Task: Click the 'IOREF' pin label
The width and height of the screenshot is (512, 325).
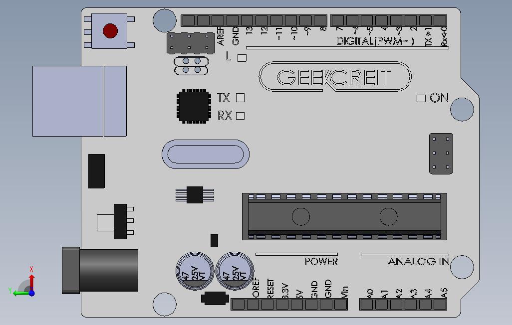Action: point(256,288)
